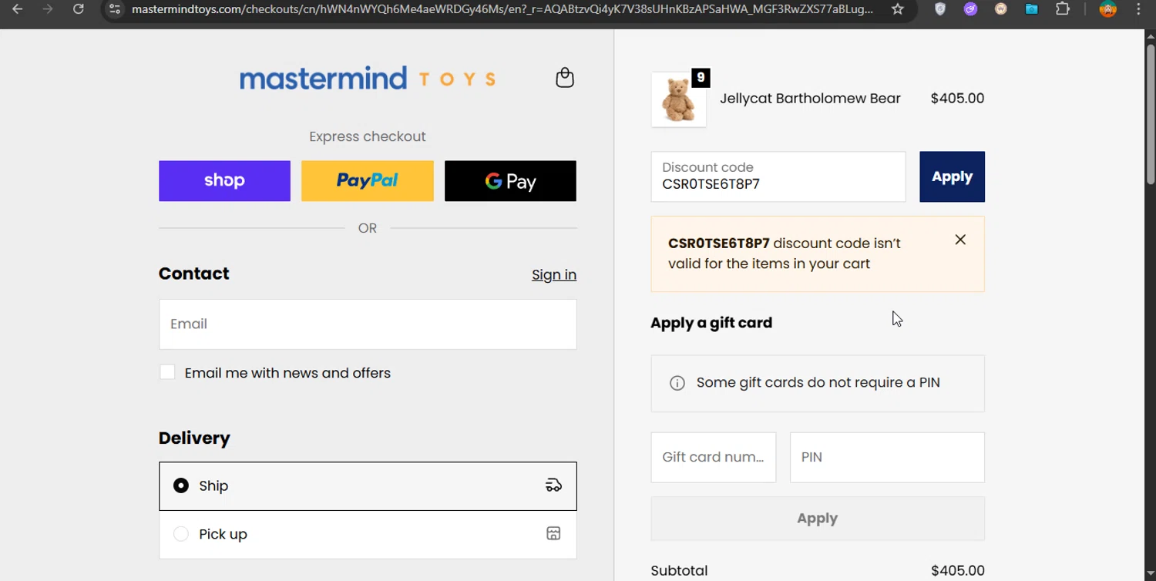Click the Pick up store icon
Image resolution: width=1156 pixels, height=581 pixels.
point(553,534)
